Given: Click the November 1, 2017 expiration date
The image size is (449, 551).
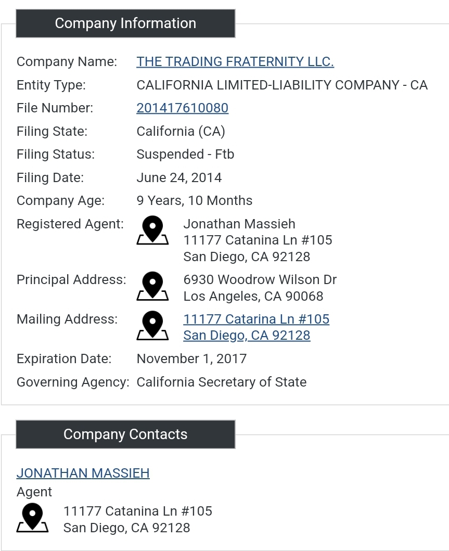Looking at the screenshot, I should click(x=191, y=359).
